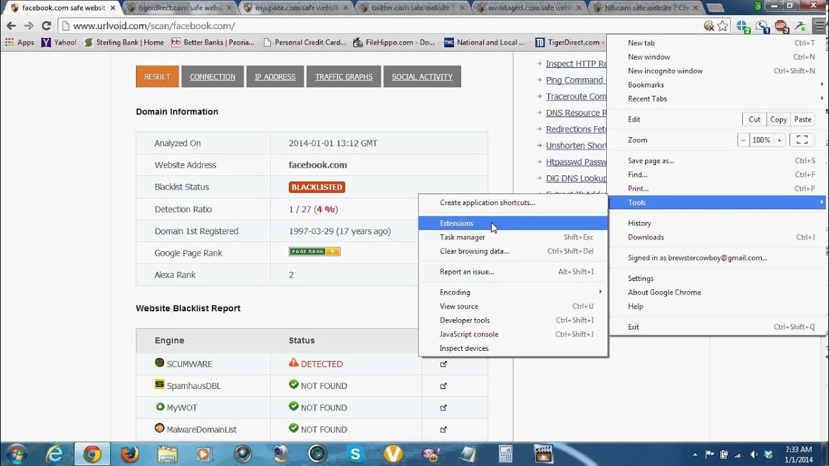829x466 pixels.
Task: Decrease zoom with the minus button
Action: [x=744, y=140]
